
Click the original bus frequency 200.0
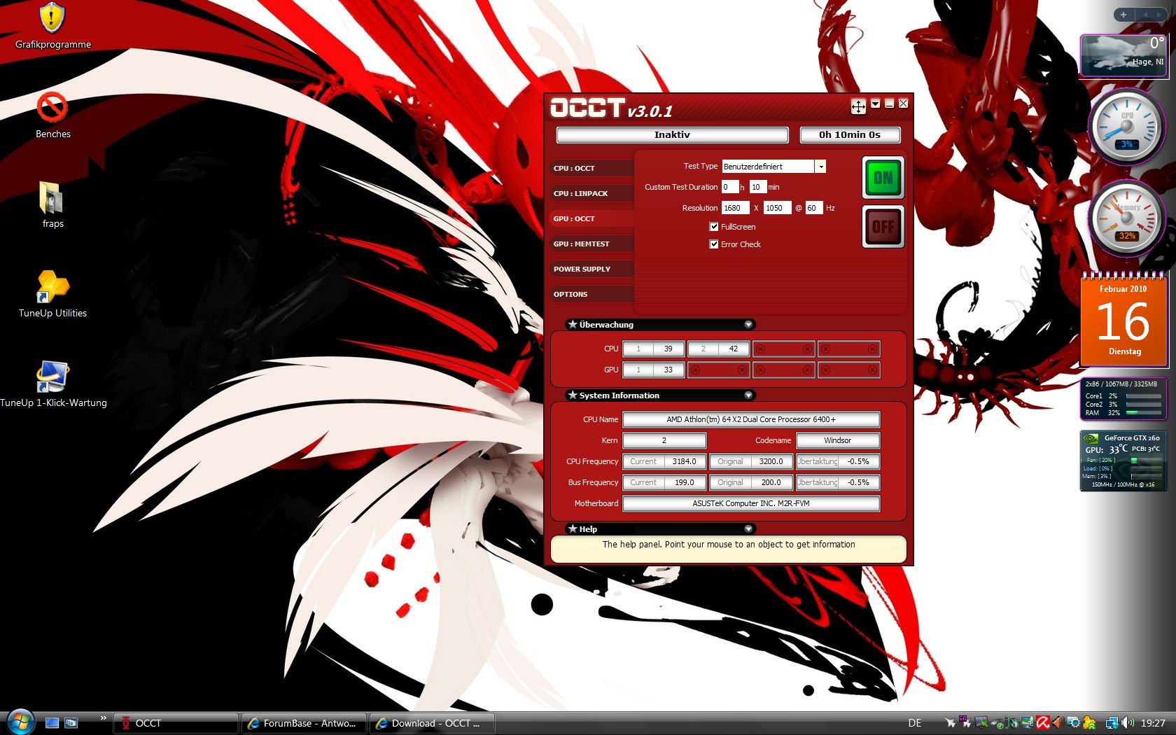[x=771, y=482]
